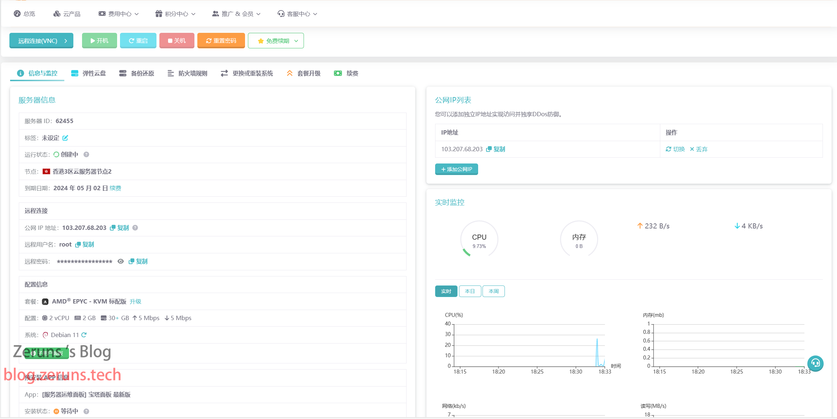Select the 本日 monitoring range
The width and height of the screenshot is (837, 419).
(x=469, y=291)
